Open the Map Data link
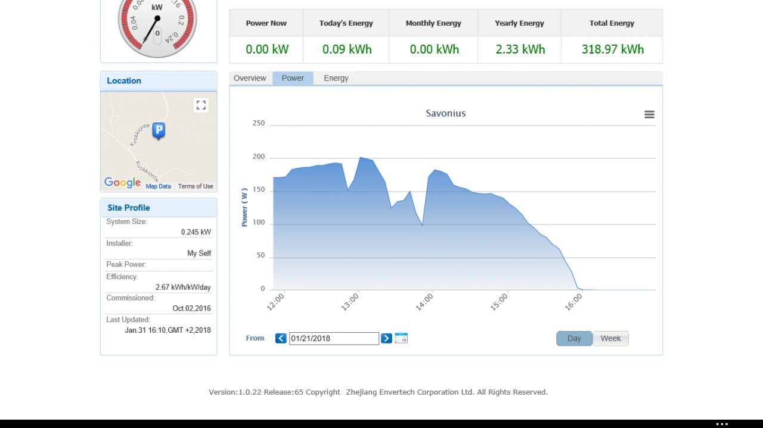 point(158,186)
